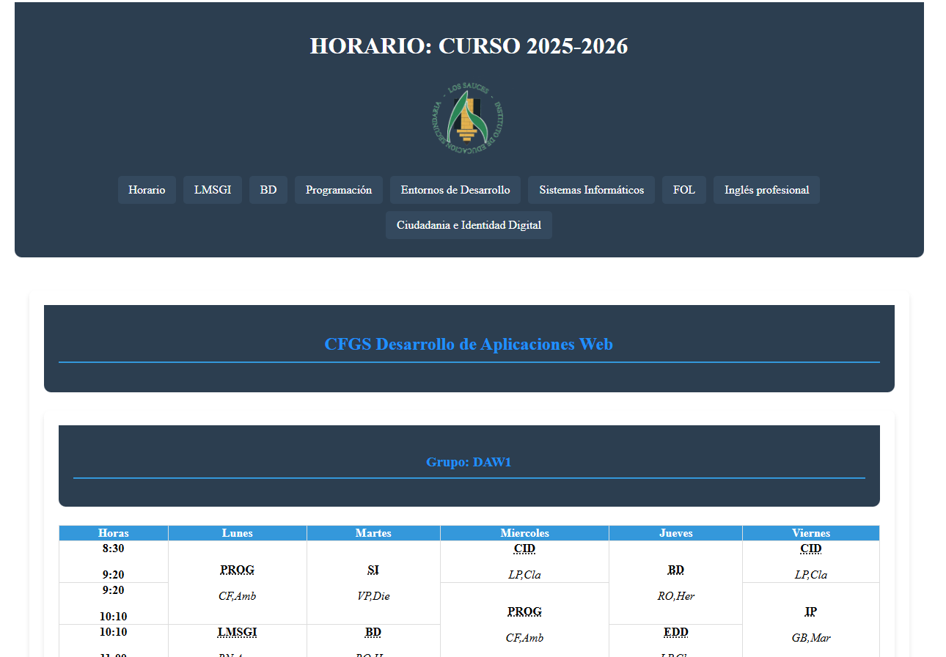The width and height of the screenshot is (946, 657).
Task: Click the CFGS Desarrollo de Aplicaciones Web heading
Action: (x=469, y=343)
